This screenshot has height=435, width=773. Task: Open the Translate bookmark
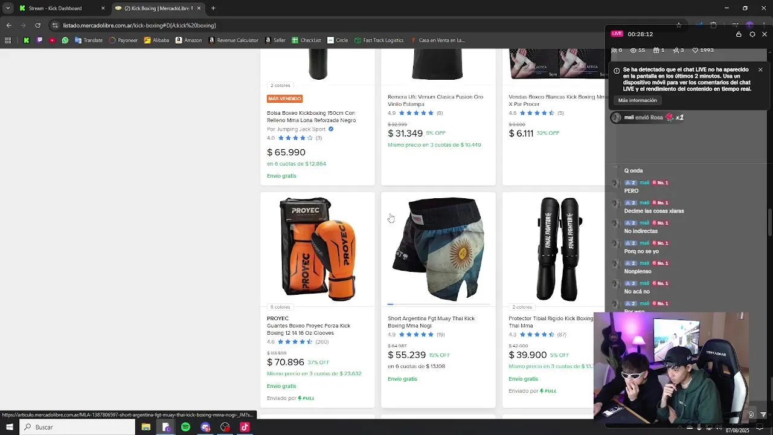click(x=88, y=40)
